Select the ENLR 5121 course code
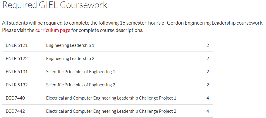The image size is (266, 118). point(17,45)
